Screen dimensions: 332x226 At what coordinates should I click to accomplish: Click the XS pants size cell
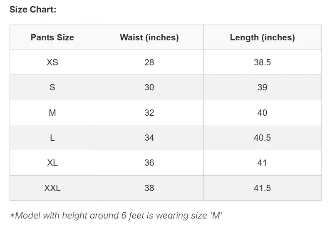click(52, 62)
